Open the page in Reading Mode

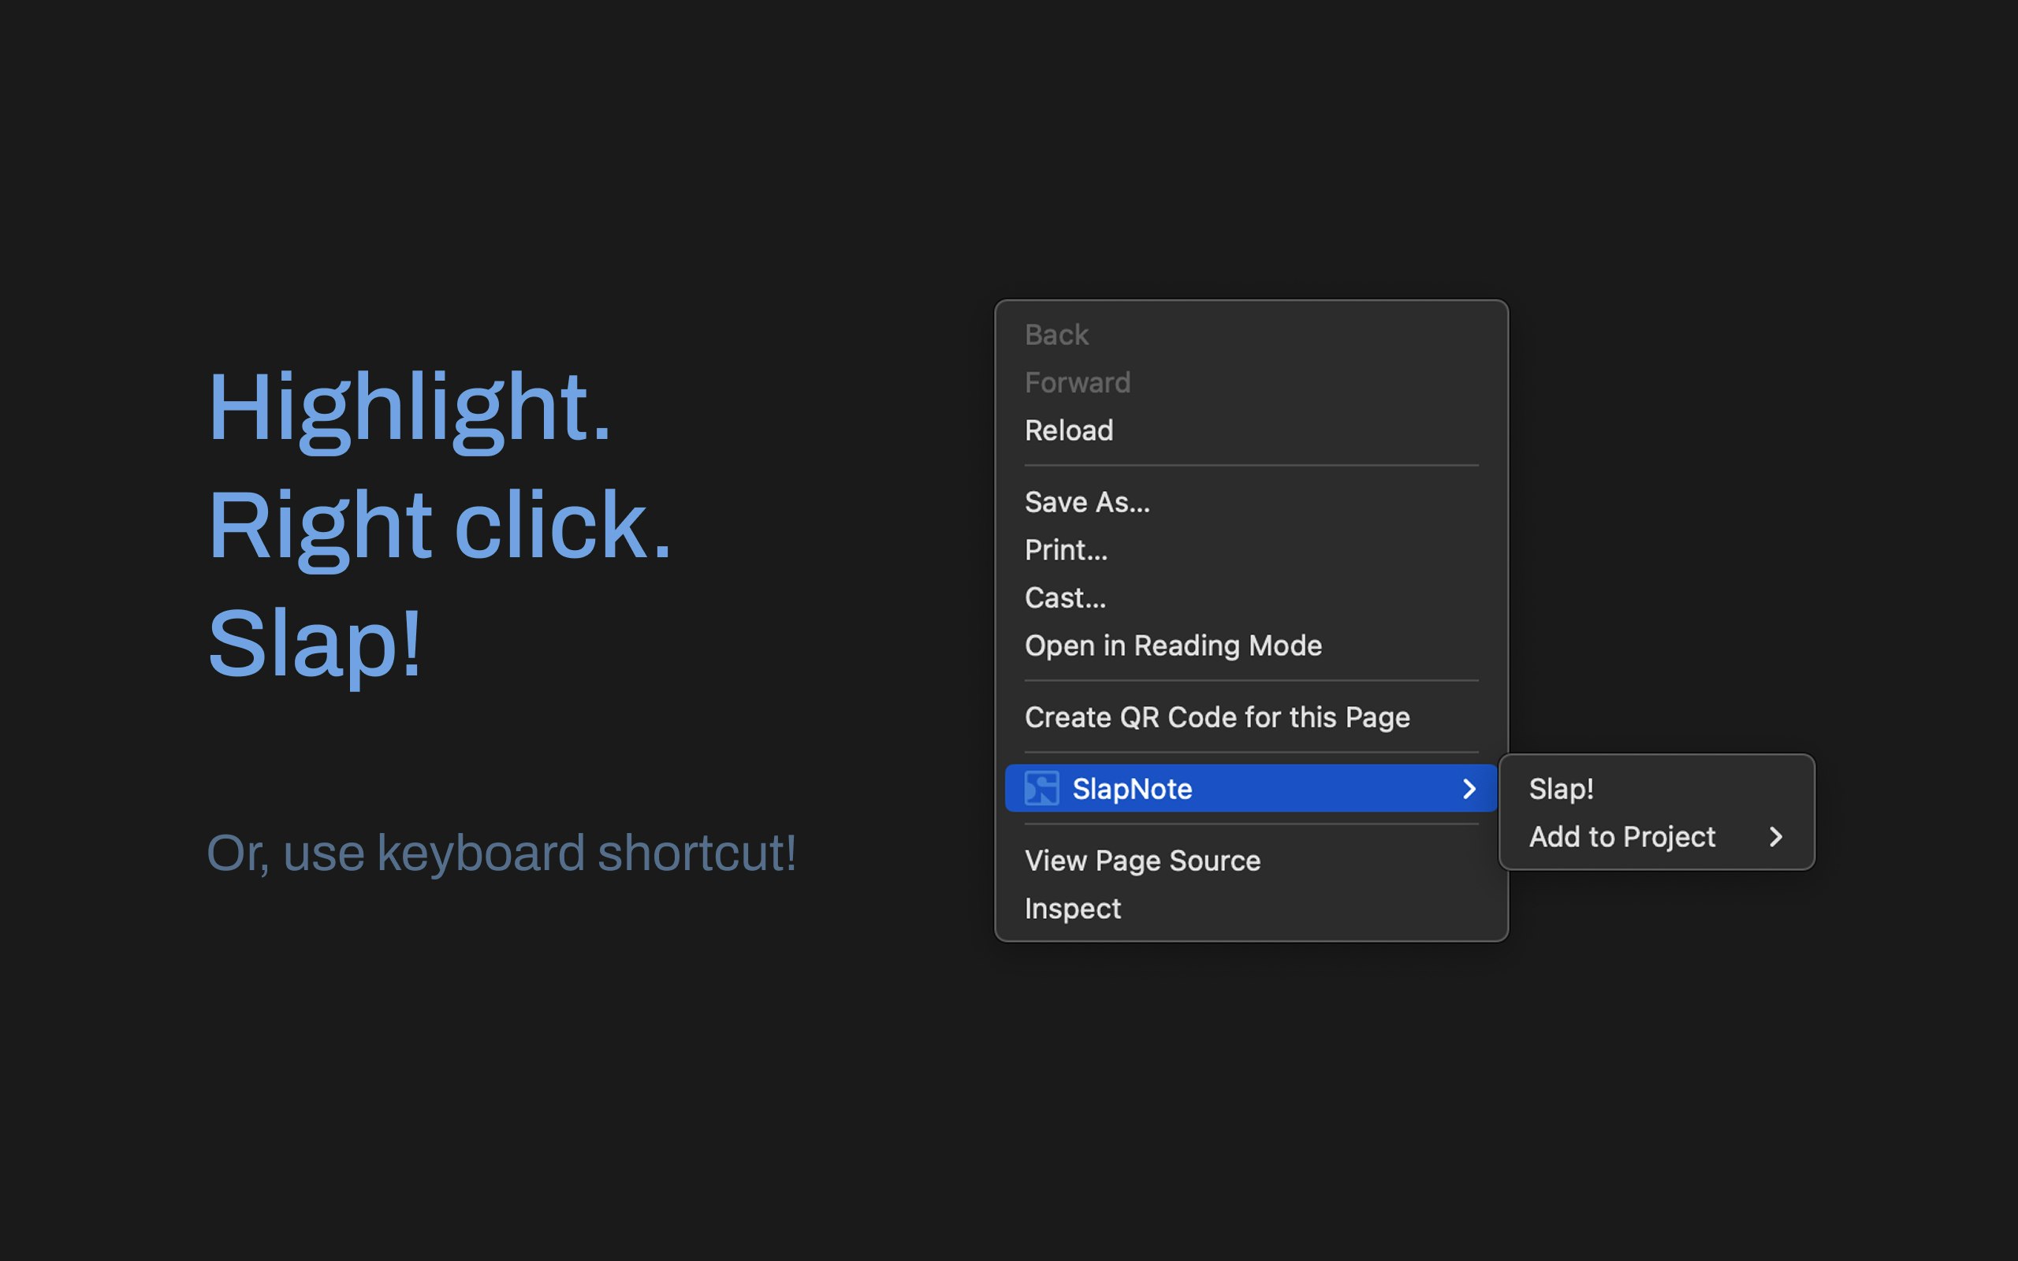pos(1173,645)
